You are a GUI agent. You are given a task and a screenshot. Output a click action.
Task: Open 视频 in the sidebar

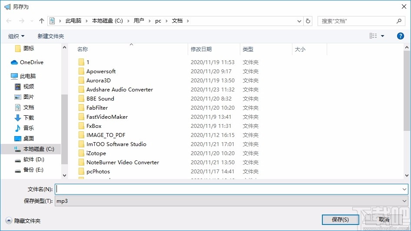[x=24, y=86]
